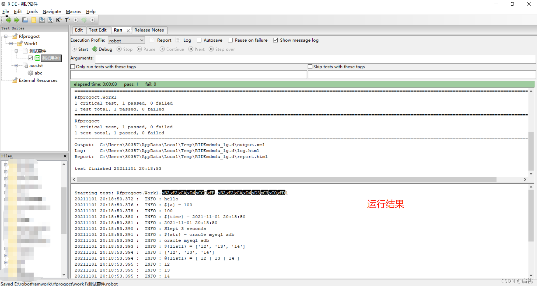Open the Report link in Run panel
This screenshot has height=286, width=537.
tap(164, 40)
